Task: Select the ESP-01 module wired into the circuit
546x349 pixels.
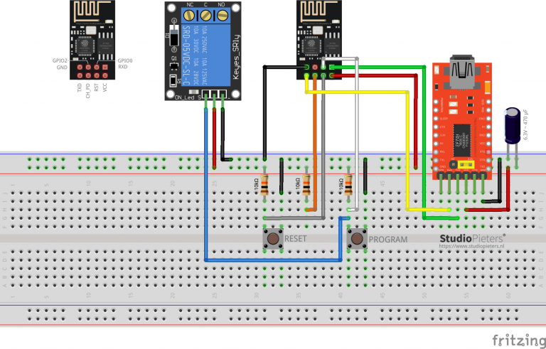Action: [319, 40]
